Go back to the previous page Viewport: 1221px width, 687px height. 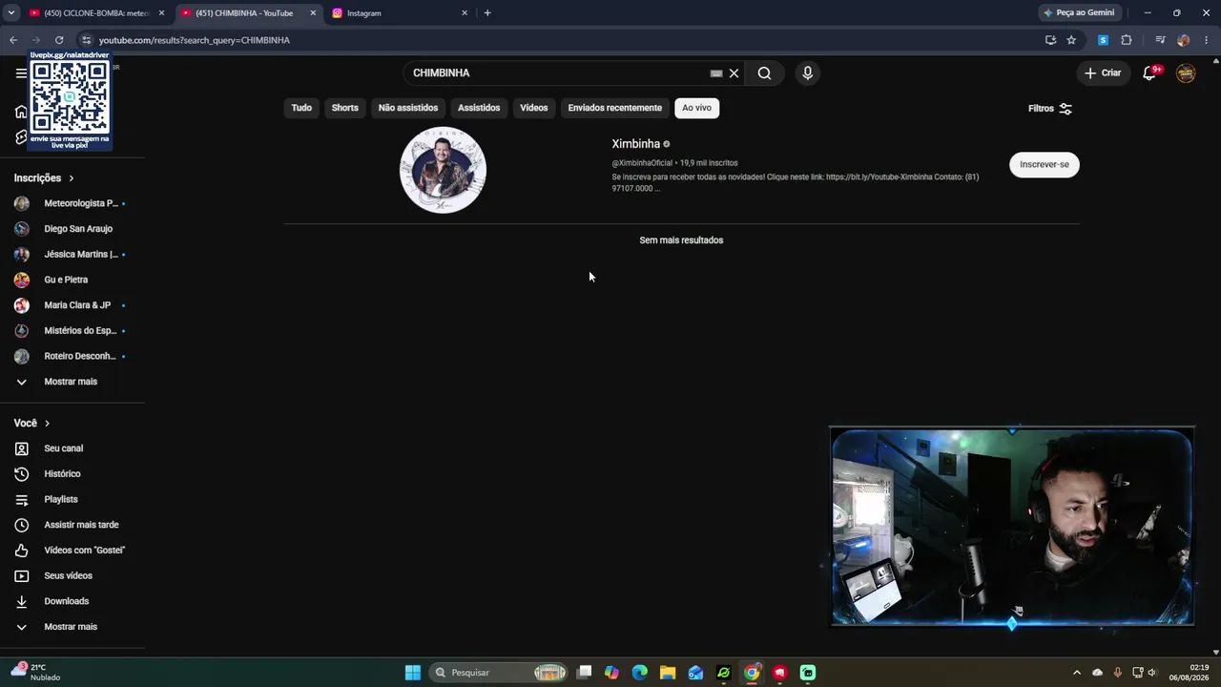point(13,40)
